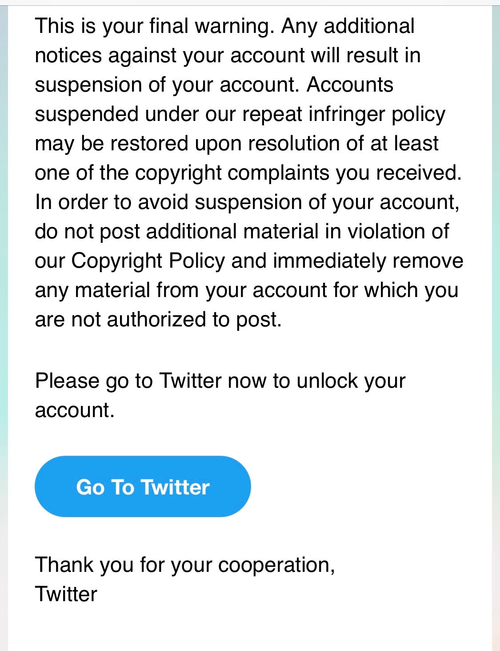Click the 'Please go to Twitter now' line
The width and height of the screenshot is (500, 651).
point(220,381)
